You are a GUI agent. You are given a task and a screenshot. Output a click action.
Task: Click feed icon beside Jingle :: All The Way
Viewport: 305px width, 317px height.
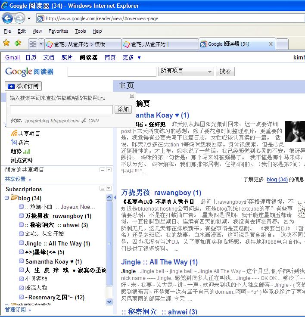[x=21, y=243]
